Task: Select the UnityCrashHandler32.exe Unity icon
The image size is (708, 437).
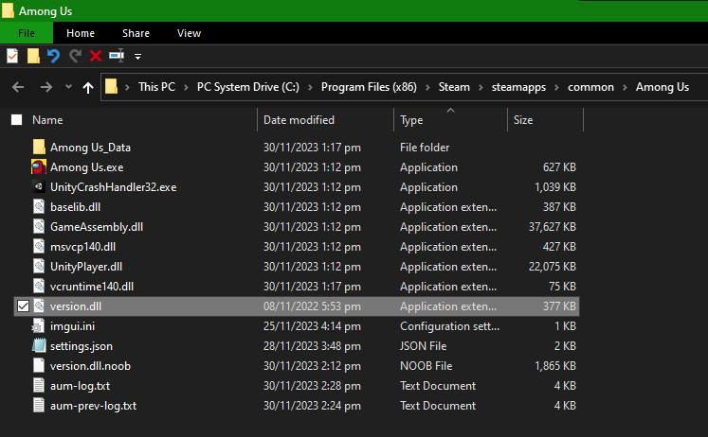Action: 39,186
